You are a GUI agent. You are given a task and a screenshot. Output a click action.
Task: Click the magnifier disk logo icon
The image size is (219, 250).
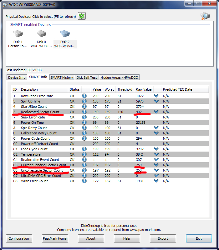pos(205,16)
